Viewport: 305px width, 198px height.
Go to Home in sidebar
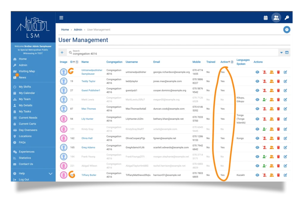[x=23, y=59]
